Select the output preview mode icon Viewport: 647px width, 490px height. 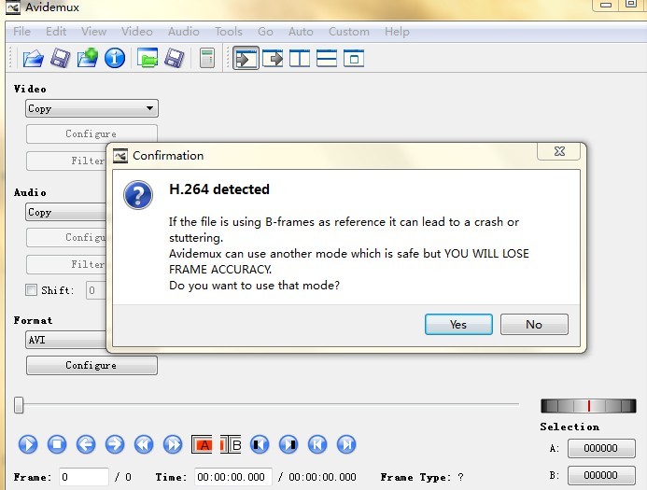(x=273, y=58)
